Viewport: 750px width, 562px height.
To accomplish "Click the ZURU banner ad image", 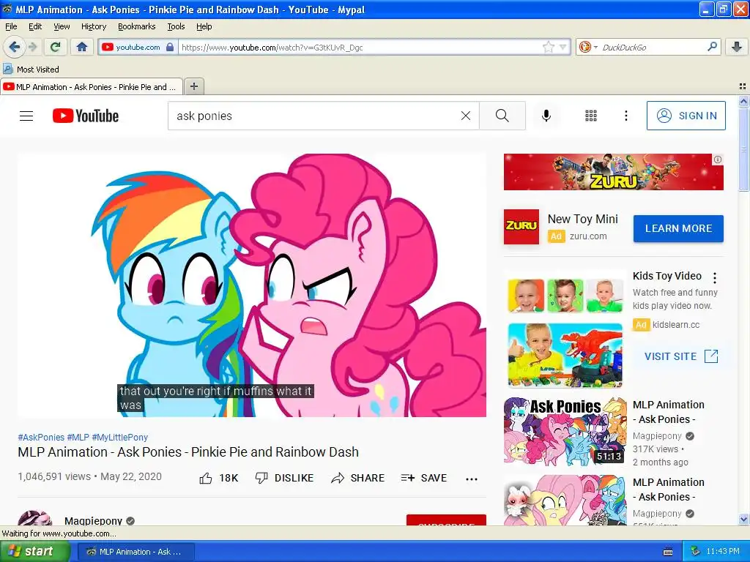I will pyautogui.click(x=613, y=172).
